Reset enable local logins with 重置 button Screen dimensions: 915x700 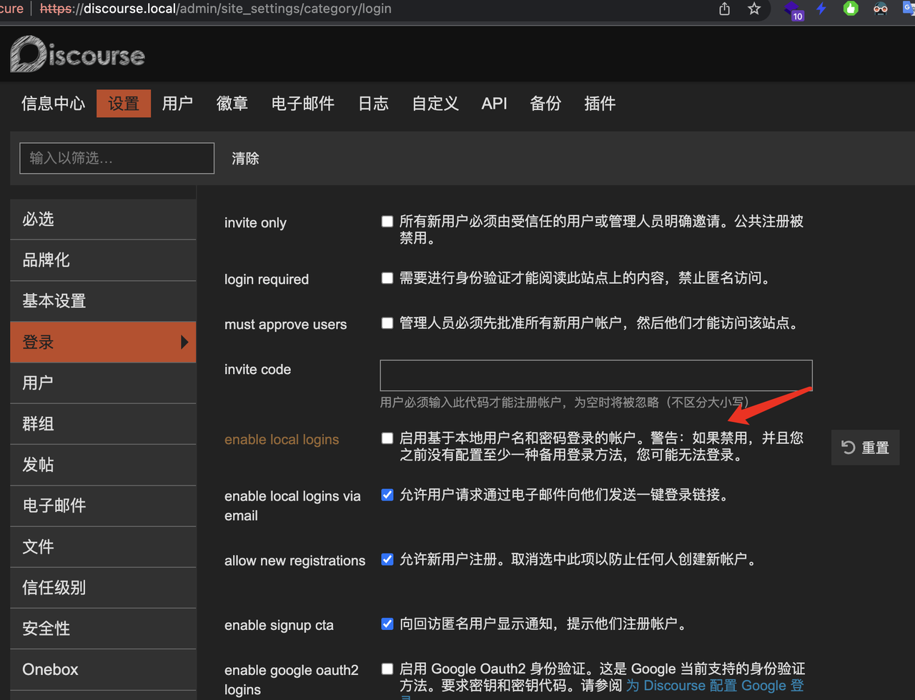(x=865, y=448)
